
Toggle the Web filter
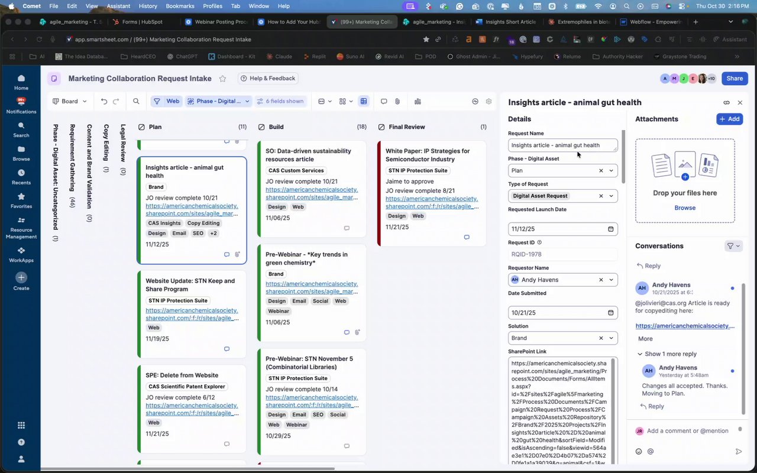click(166, 101)
